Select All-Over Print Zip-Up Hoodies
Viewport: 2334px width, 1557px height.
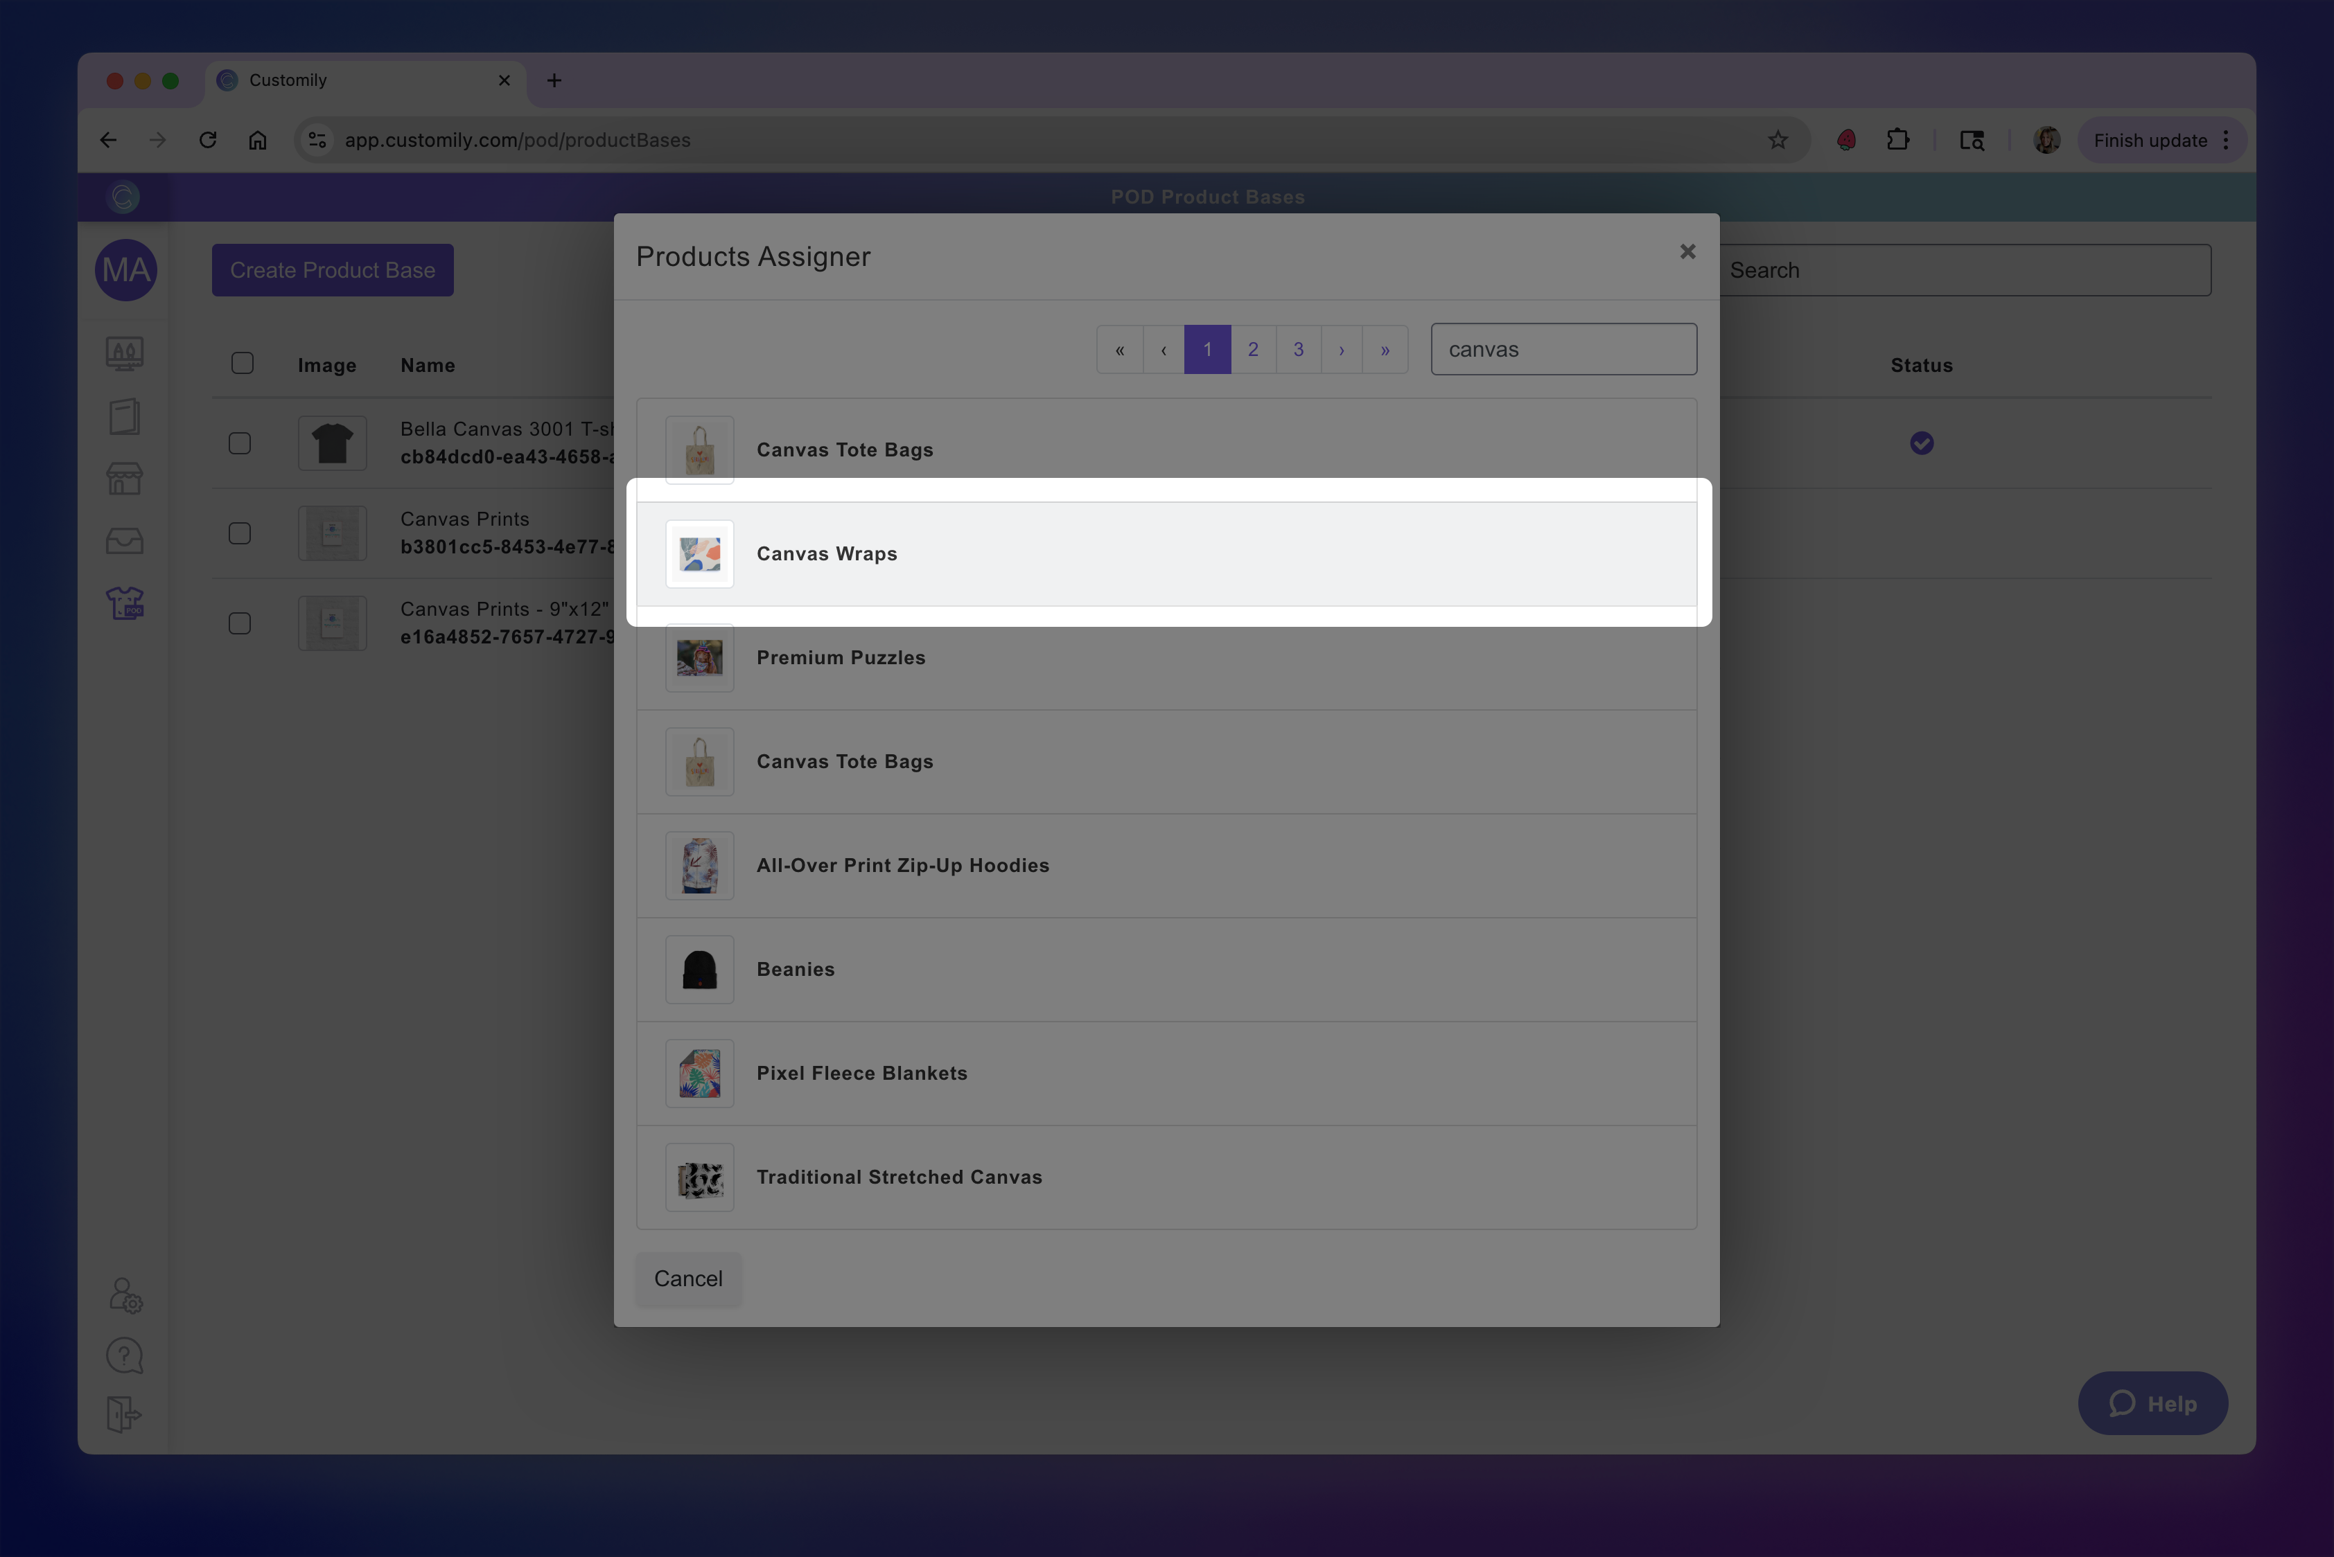tap(1166, 866)
